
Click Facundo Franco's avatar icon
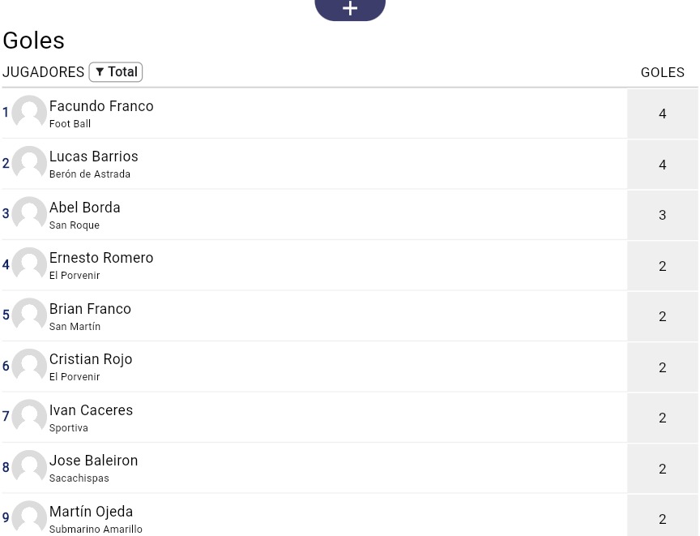pyautogui.click(x=29, y=113)
